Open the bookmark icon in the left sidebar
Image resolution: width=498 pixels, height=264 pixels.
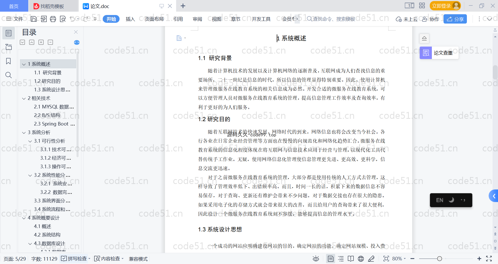[x=9, y=61]
